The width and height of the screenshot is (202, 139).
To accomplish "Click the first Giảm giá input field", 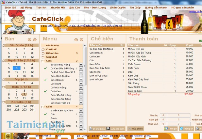I will click(163, 119).
